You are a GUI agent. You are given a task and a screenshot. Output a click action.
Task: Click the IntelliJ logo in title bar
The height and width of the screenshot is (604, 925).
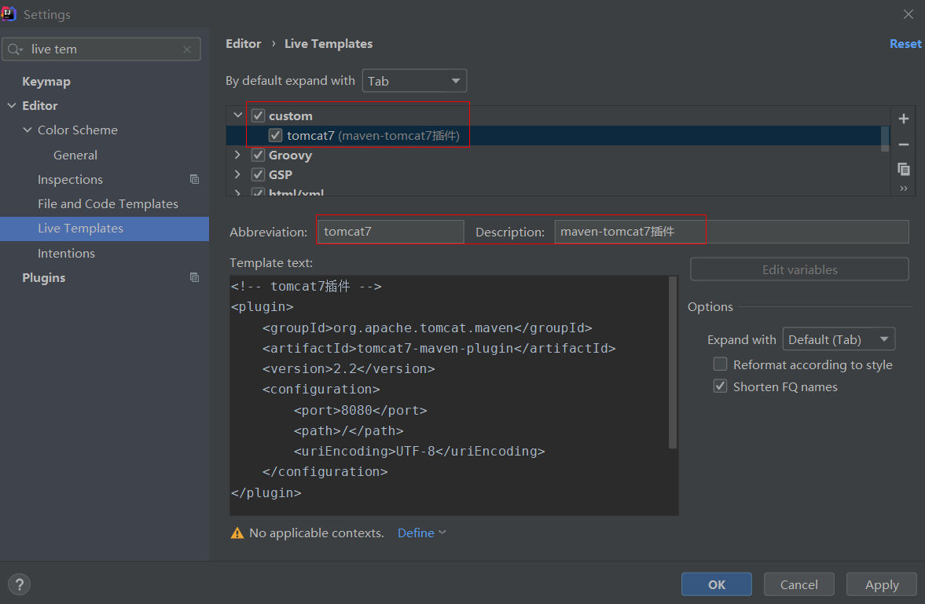click(x=9, y=13)
